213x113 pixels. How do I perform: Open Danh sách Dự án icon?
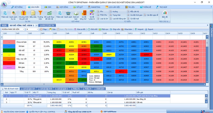pos(13,15)
